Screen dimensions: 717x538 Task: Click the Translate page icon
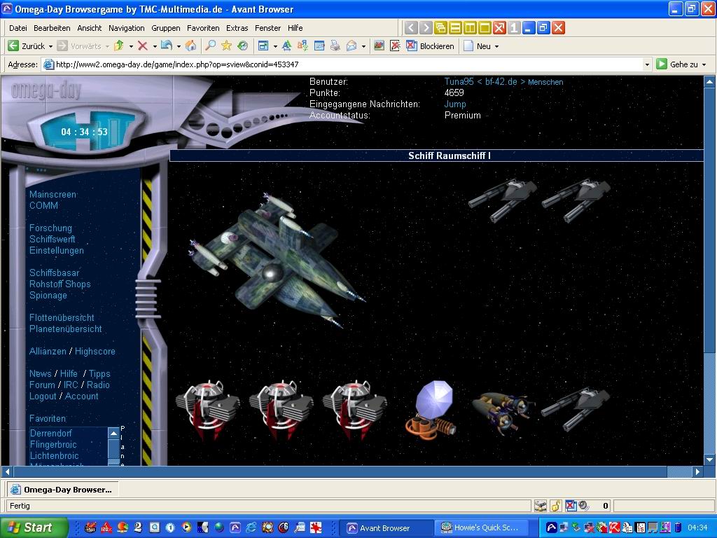point(302,46)
